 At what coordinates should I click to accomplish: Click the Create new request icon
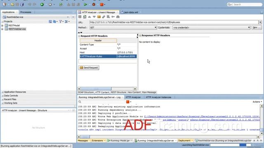85,17
